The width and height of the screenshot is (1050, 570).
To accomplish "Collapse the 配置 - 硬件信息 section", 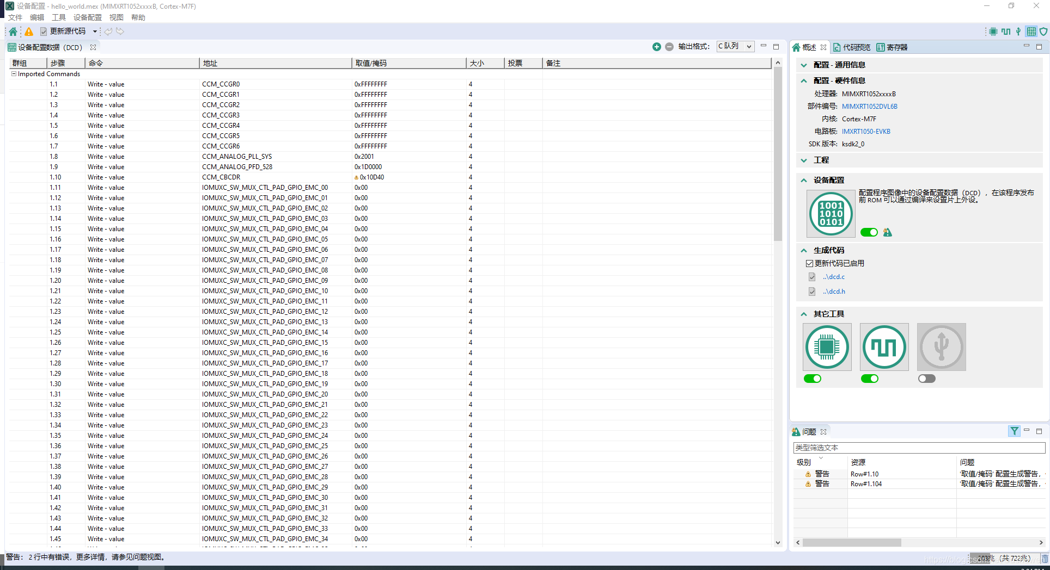I will 804,80.
